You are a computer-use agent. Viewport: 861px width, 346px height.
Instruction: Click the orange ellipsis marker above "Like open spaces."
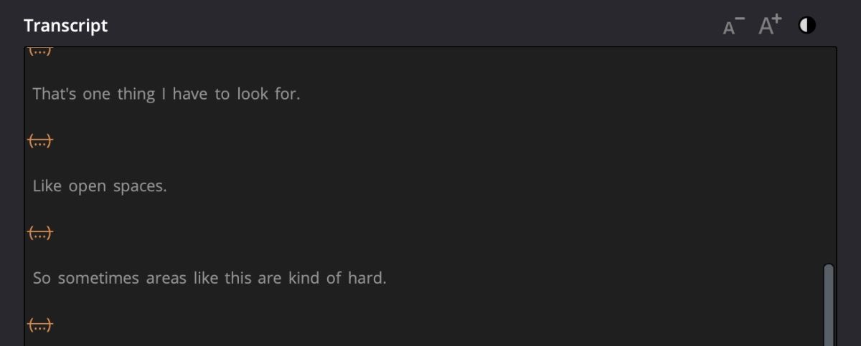coord(40,142)
